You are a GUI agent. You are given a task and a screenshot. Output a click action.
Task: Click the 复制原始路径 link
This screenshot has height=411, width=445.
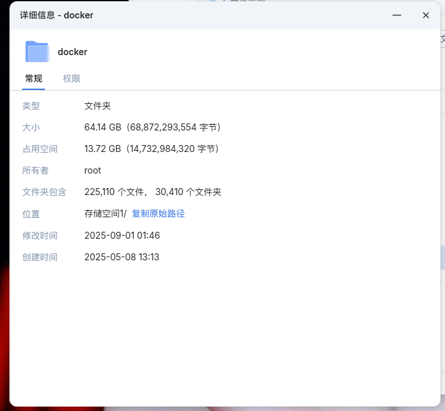click(158, 213)
